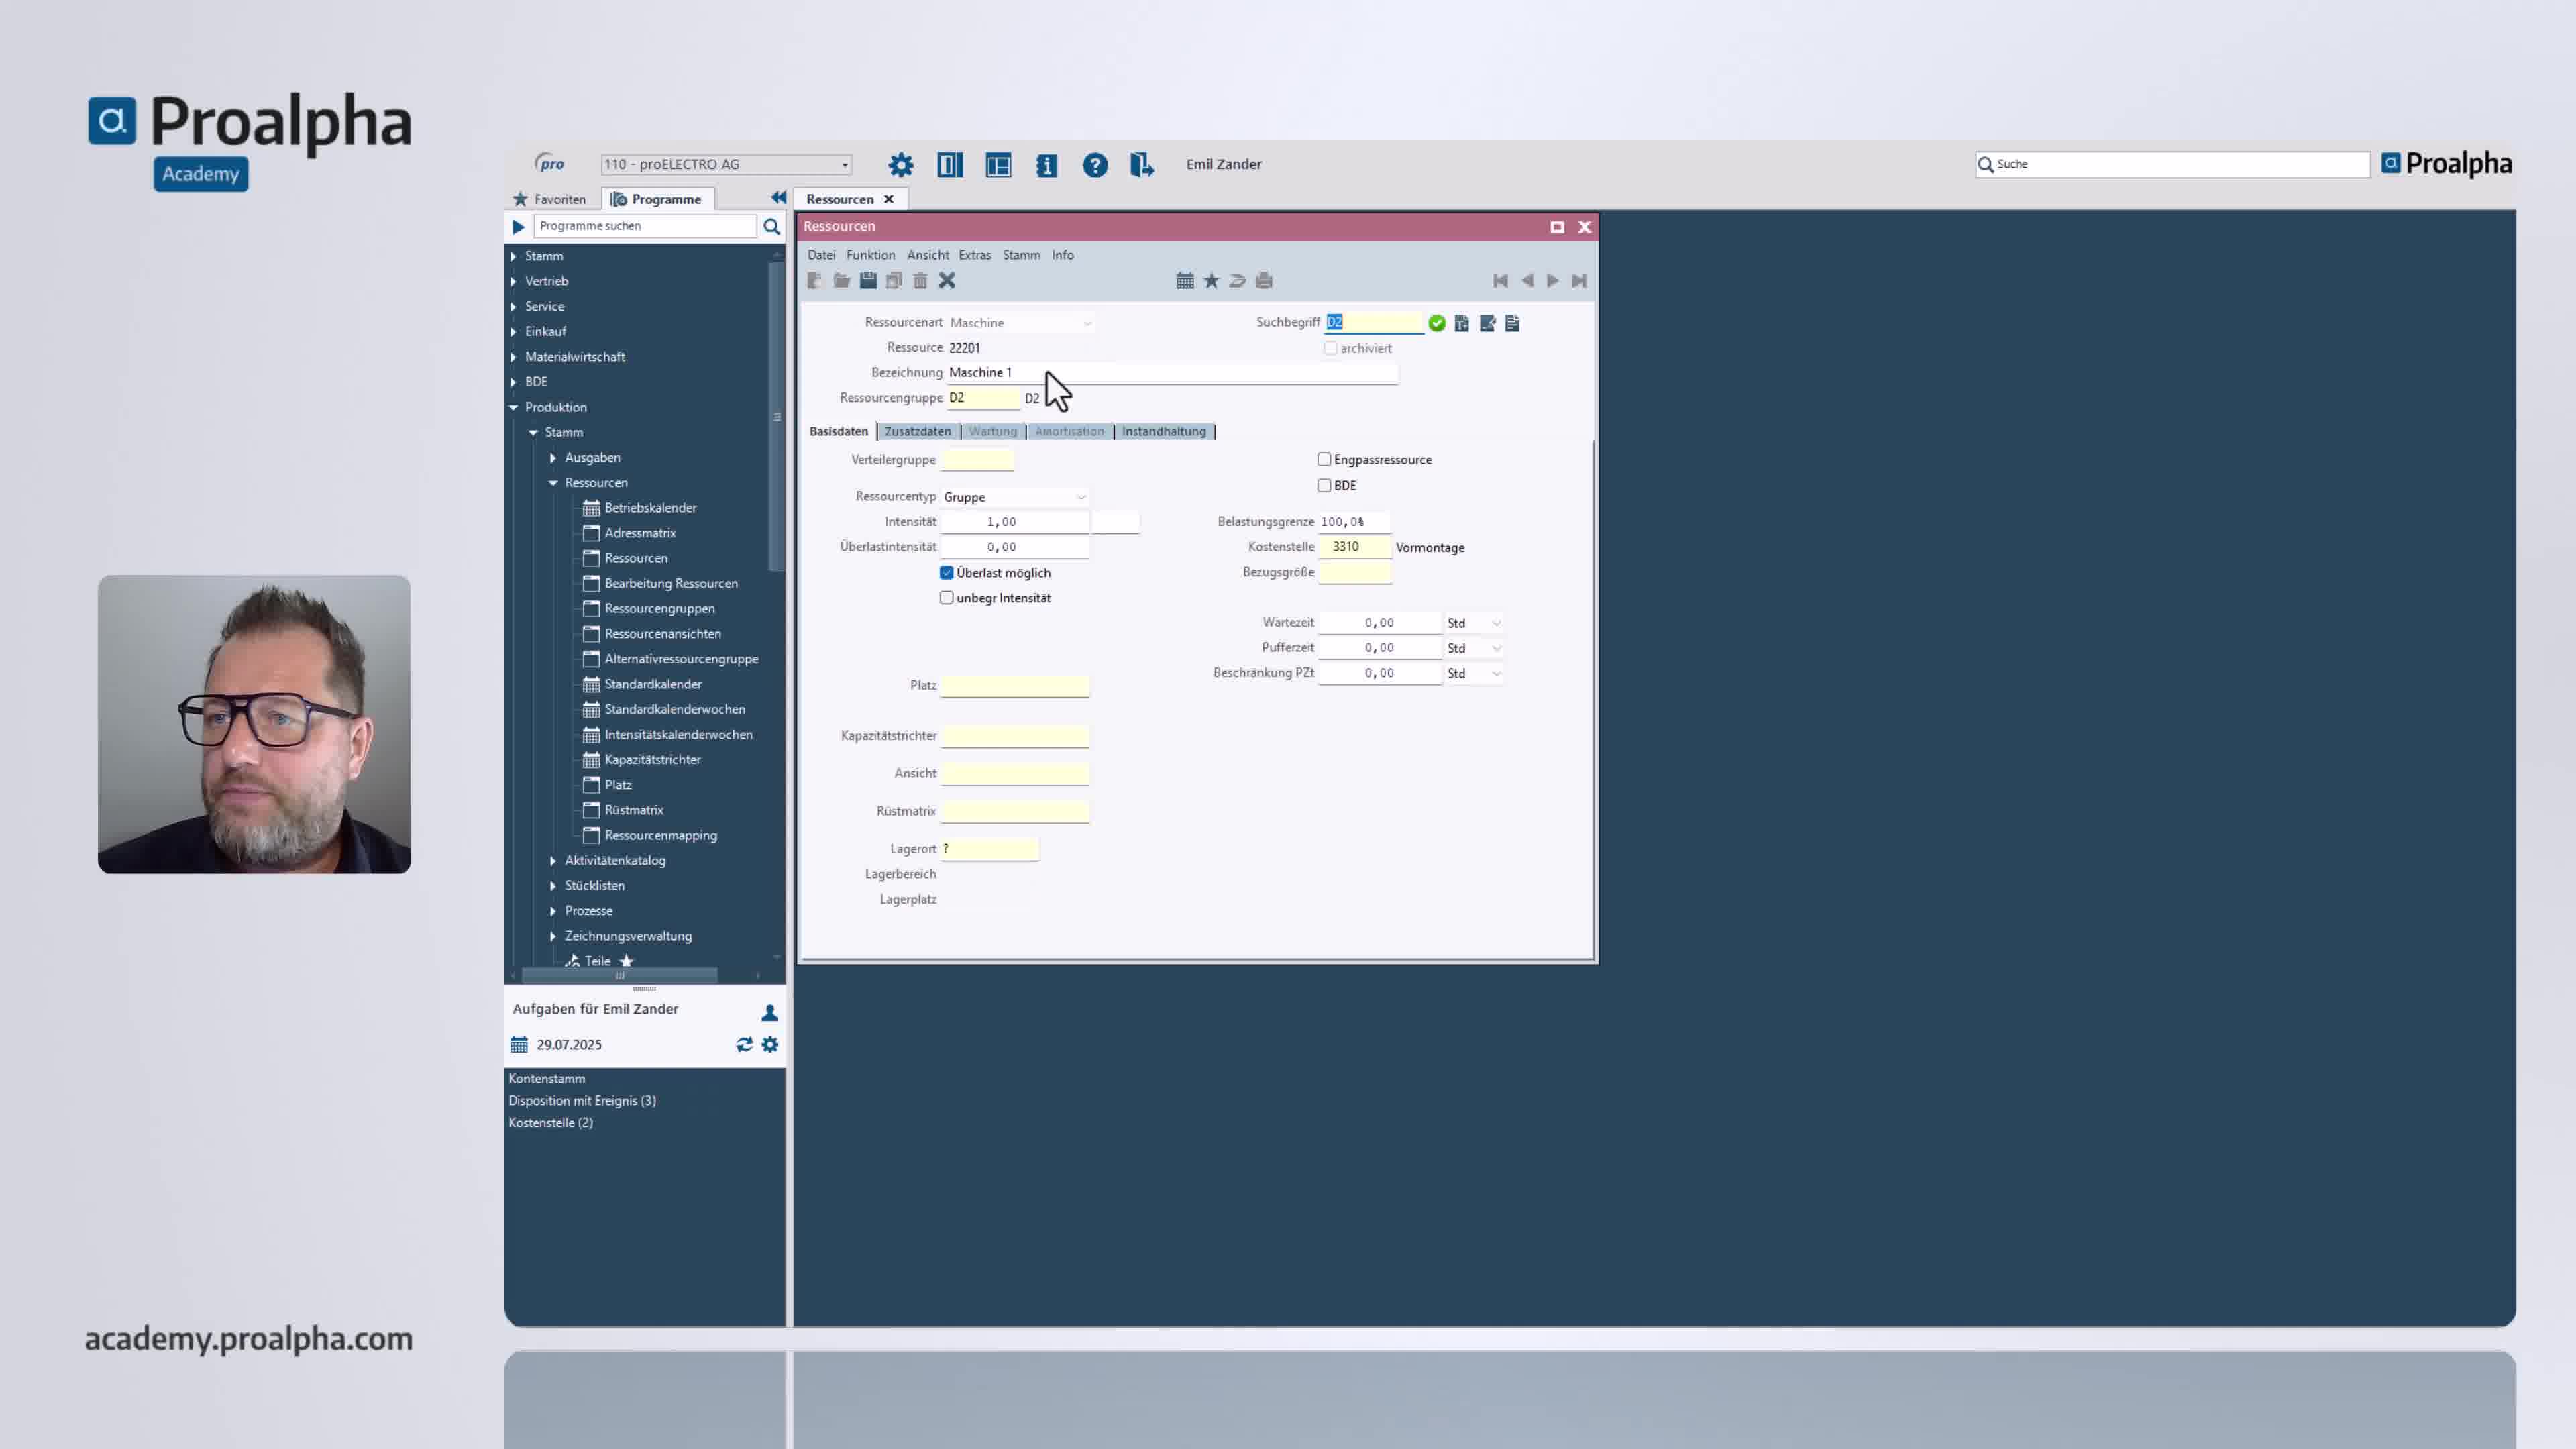2576x1449 pixels.
Task: Click the help question mark icon
Action: tap(1095, 165)
